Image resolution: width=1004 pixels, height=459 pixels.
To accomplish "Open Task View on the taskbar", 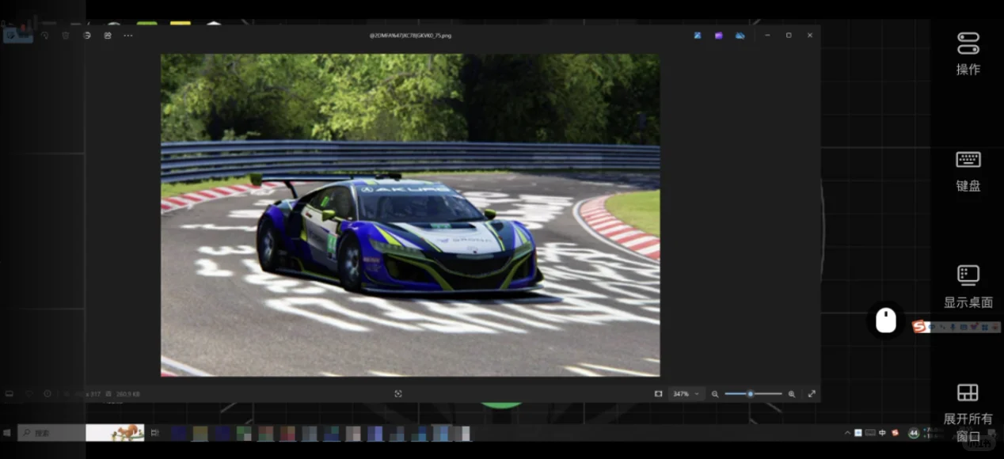I will point(155,433).
